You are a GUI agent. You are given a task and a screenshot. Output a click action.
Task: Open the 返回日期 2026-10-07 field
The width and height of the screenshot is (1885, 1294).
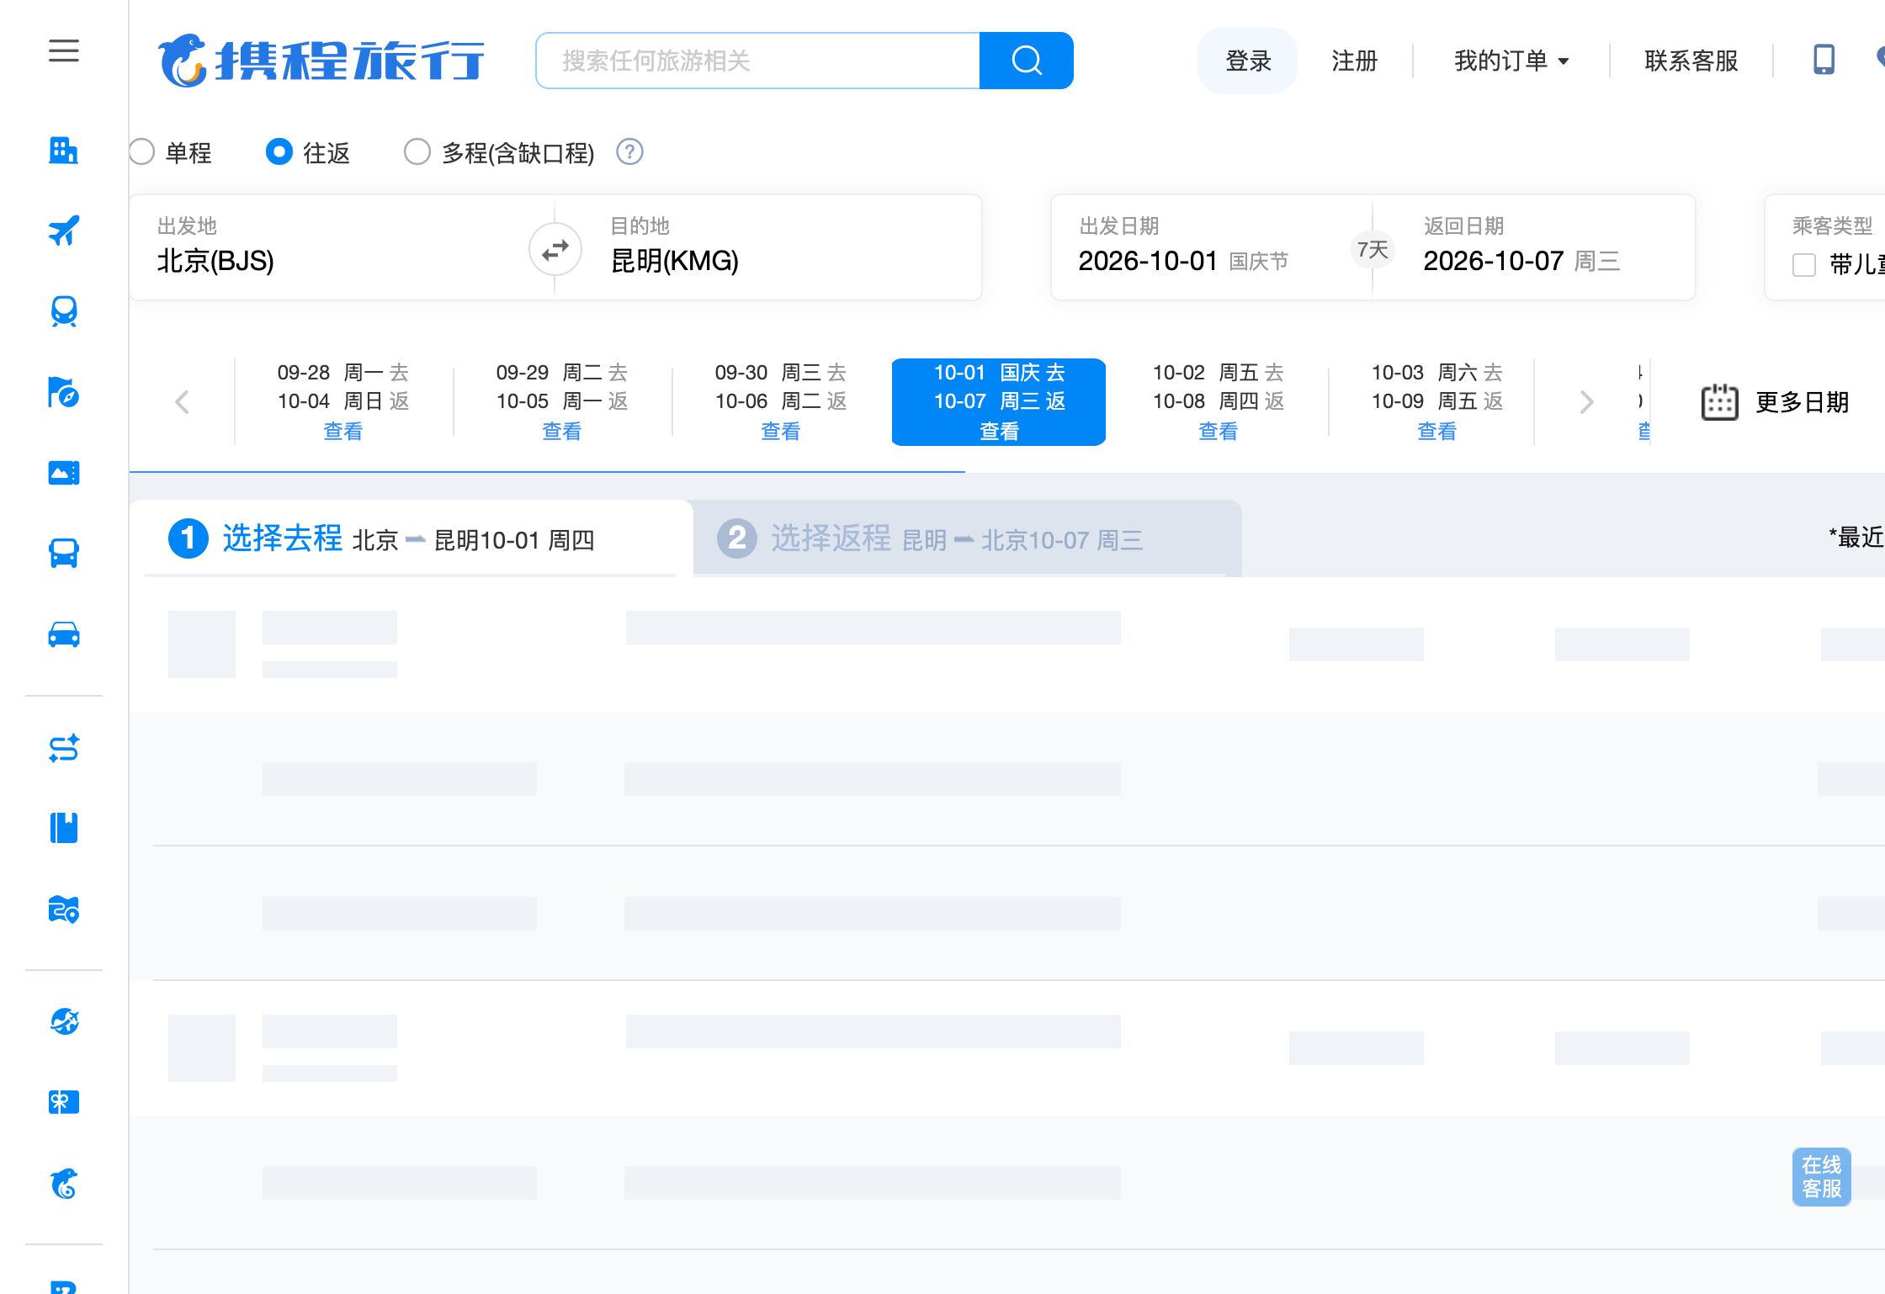coord(1533,247)
